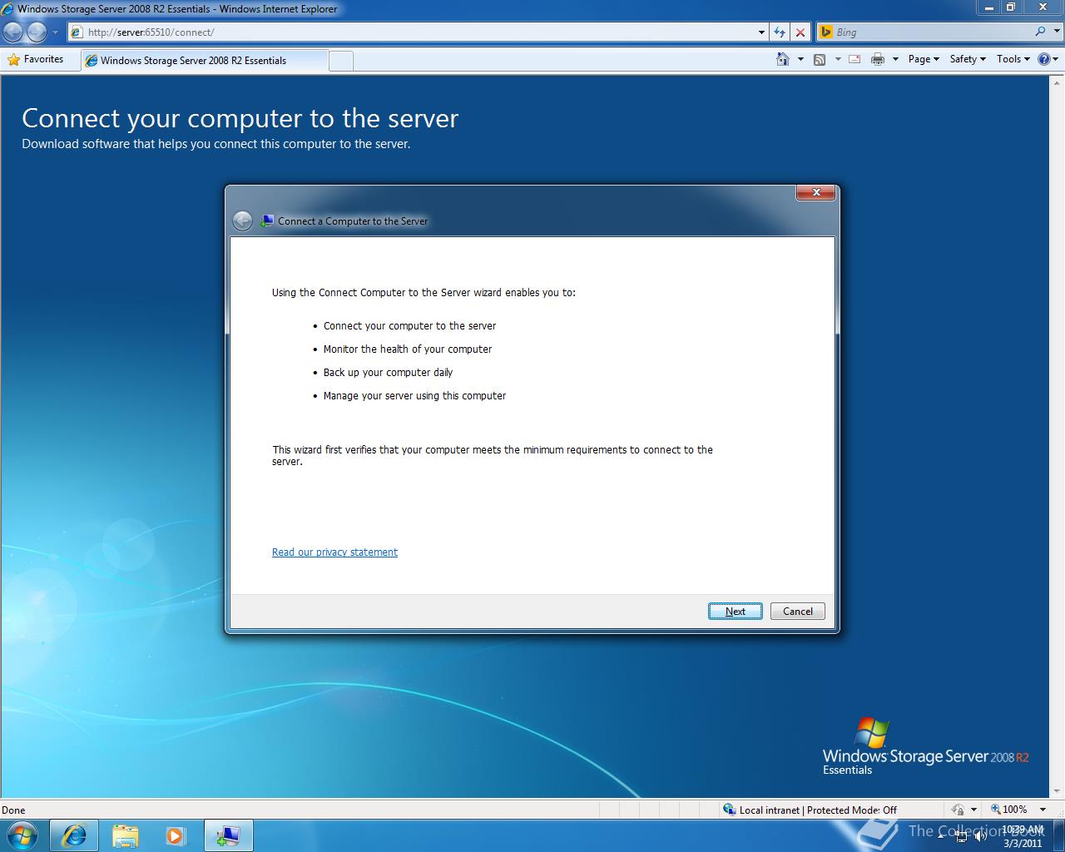Open a new blank tab
Viewport: 1065px width, 852px height.
coord(341,61)
